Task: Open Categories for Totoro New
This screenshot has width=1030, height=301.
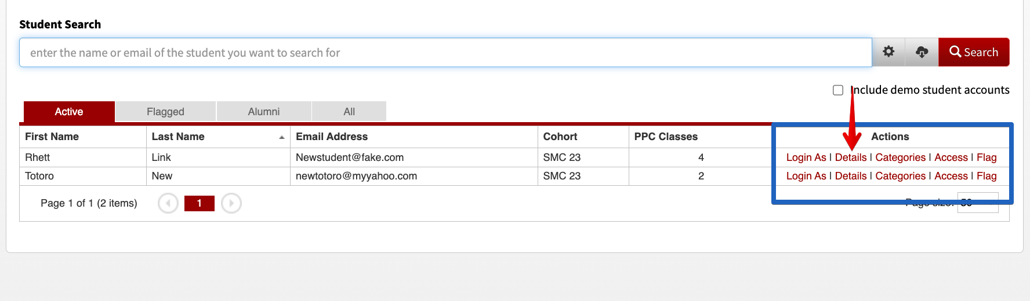Action: (901, 176)
